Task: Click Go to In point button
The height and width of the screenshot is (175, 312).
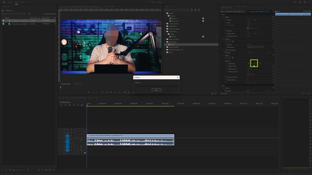Action: (102, 92)
